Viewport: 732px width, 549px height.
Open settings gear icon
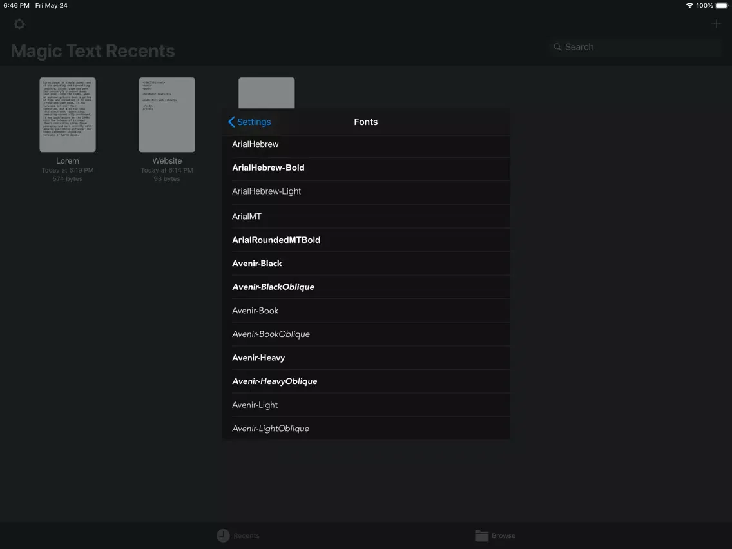[19, 24]
